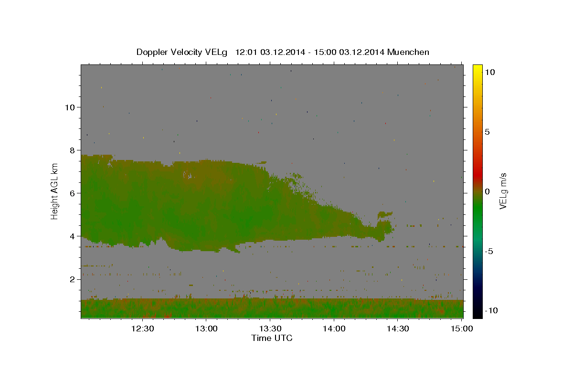Click the colorbar value -10 label
Screen dimensions: 573x382
[x=491, y=311]
